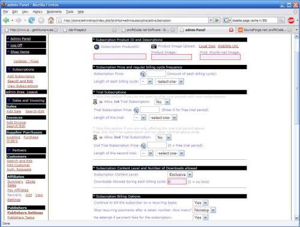Screen dimensions: 300x227
Task: Open Publishers Settings link
Action: point(25,213)
